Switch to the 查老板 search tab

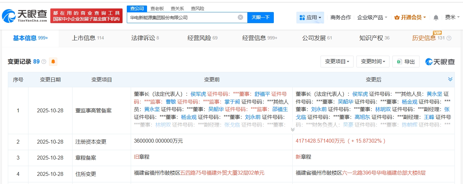pos(157,8)
